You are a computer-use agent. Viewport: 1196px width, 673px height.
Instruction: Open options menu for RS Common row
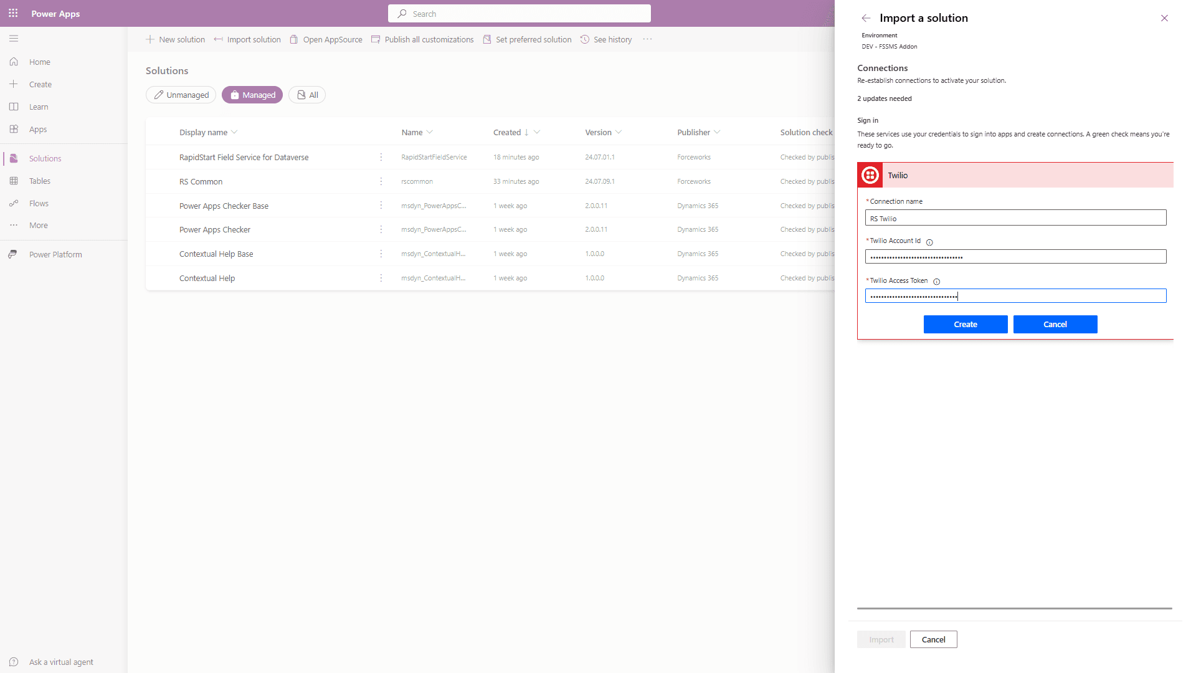(381, 181)
